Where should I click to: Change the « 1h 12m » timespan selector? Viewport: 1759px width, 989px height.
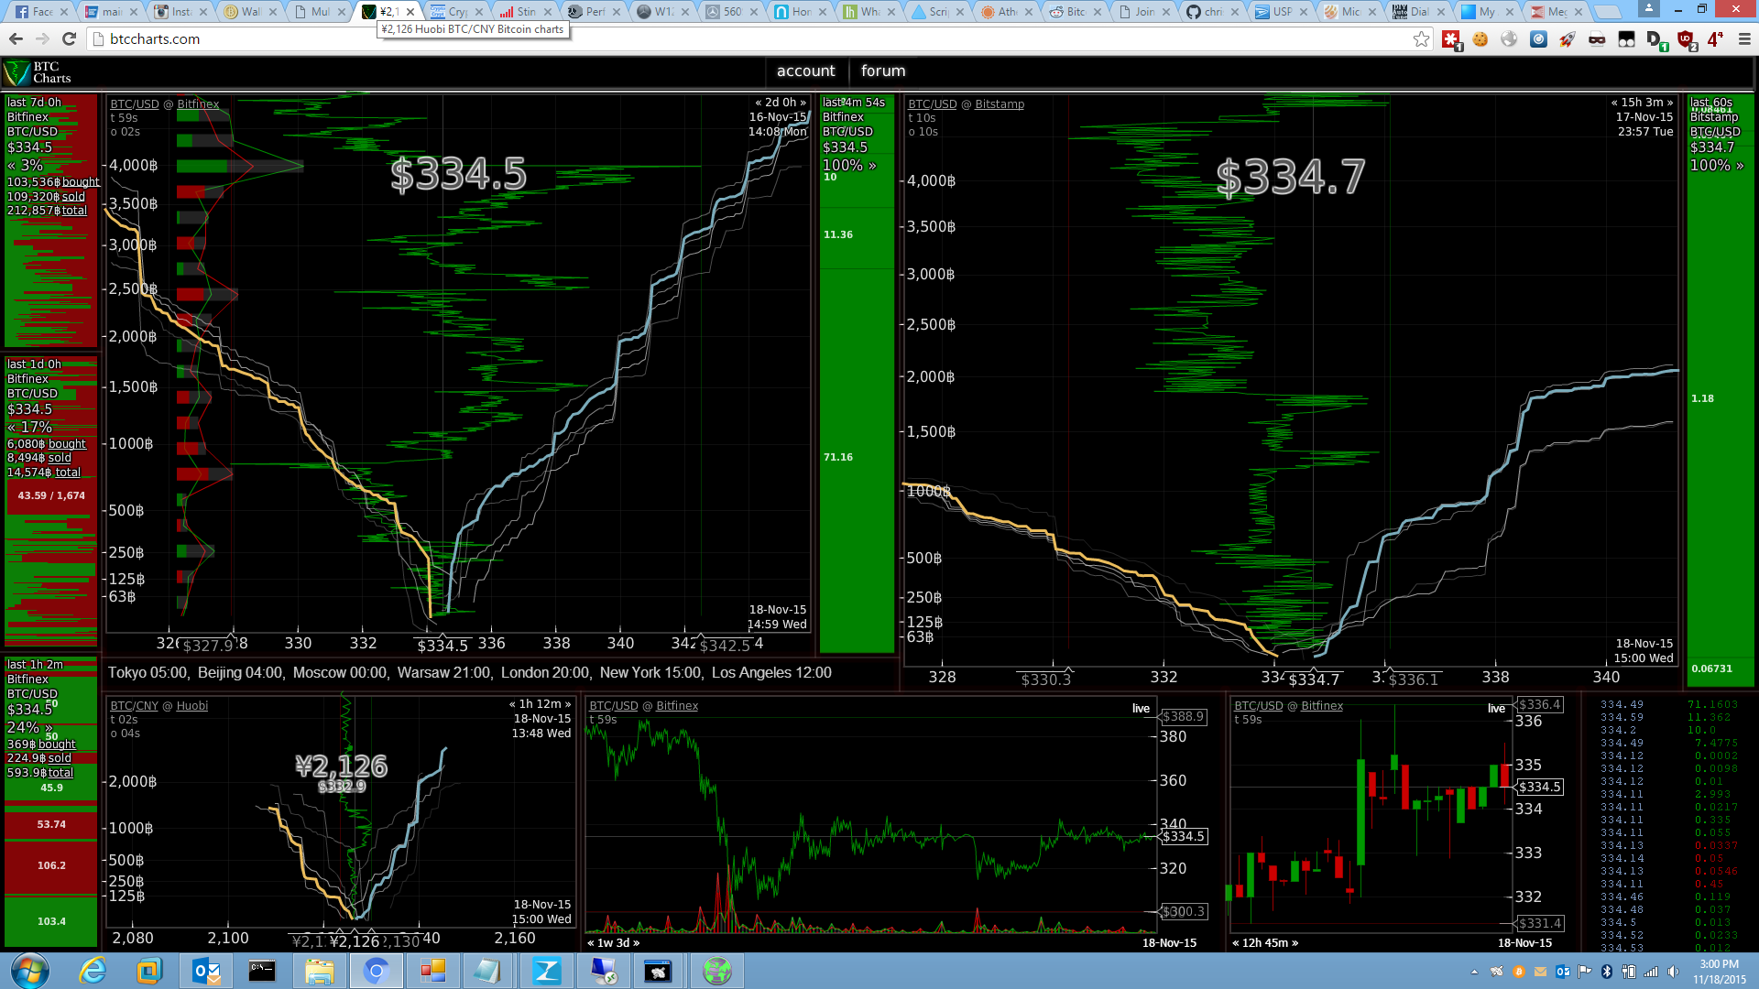click(540, 704)
